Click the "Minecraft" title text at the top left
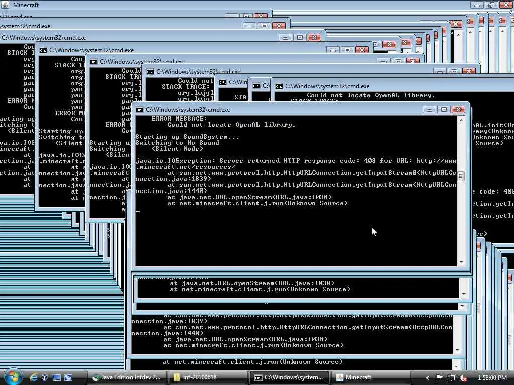514x385 pixels. [26, 5]
